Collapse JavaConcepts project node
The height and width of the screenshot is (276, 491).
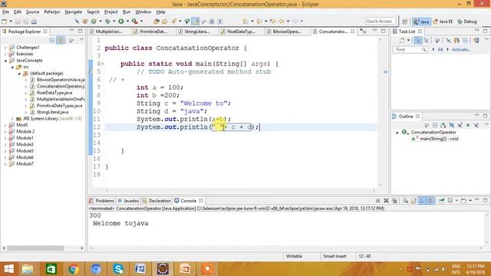(5, 61)
